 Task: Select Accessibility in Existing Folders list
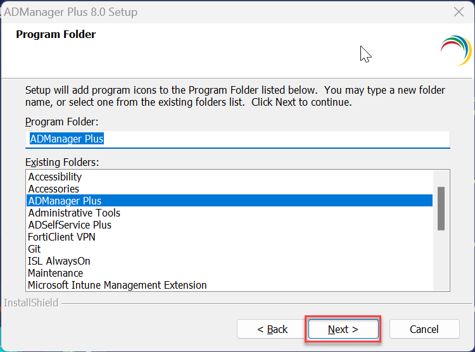[x=55, y=177]
